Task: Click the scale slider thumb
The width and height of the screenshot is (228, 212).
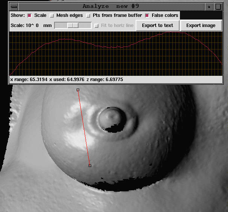Action: [73, 26]
